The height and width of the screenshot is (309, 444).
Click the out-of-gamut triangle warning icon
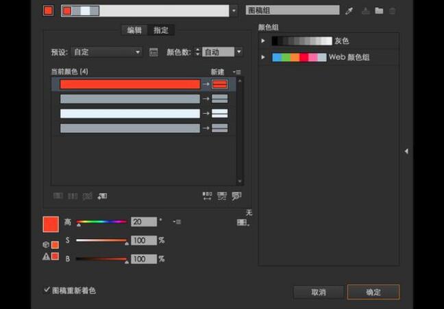coord(46,257)
